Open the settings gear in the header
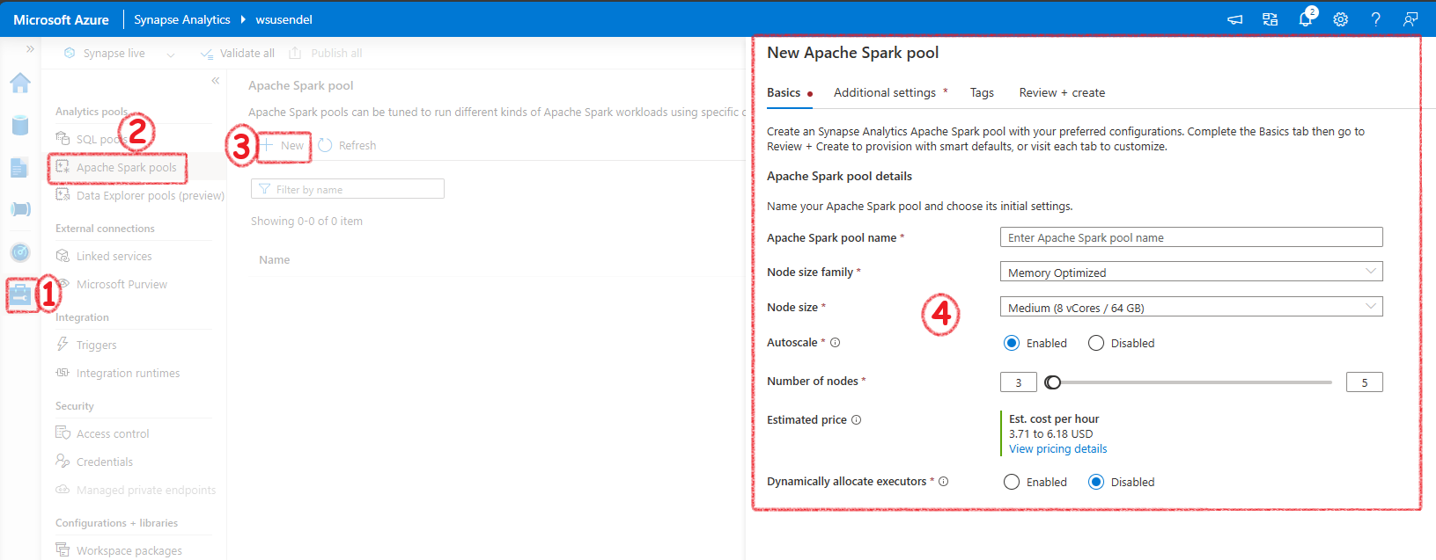The image size is (1436, 560). [1340, 19]
